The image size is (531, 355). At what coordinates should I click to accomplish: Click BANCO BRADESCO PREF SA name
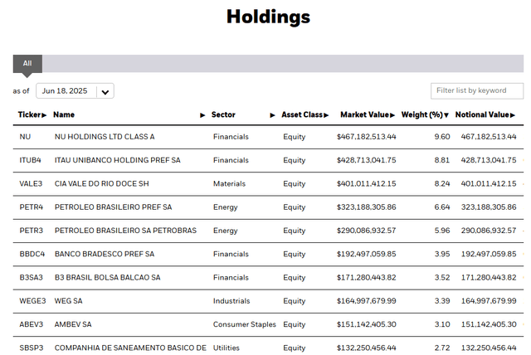[x=105, y=254]
